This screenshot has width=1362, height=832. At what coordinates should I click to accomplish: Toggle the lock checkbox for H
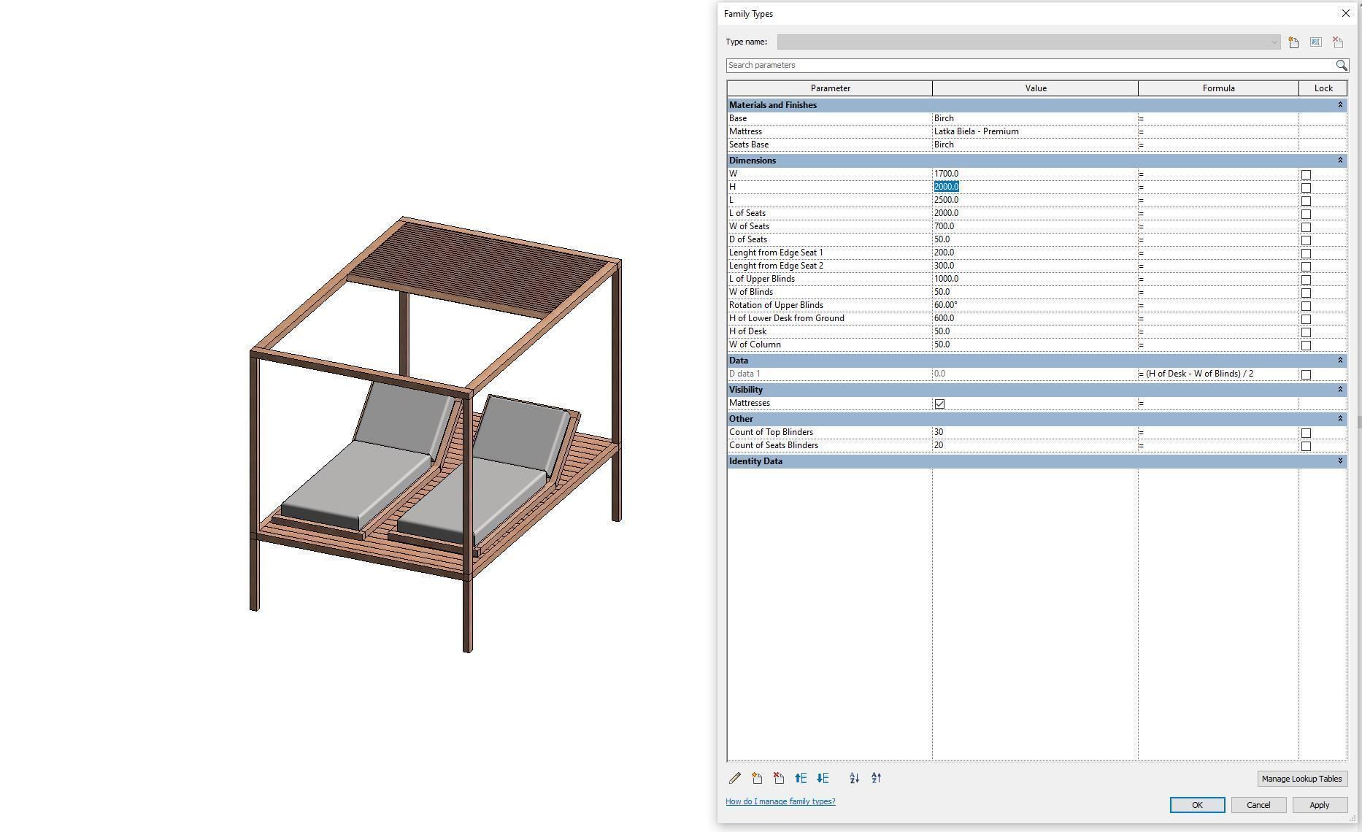[1306, 188]
